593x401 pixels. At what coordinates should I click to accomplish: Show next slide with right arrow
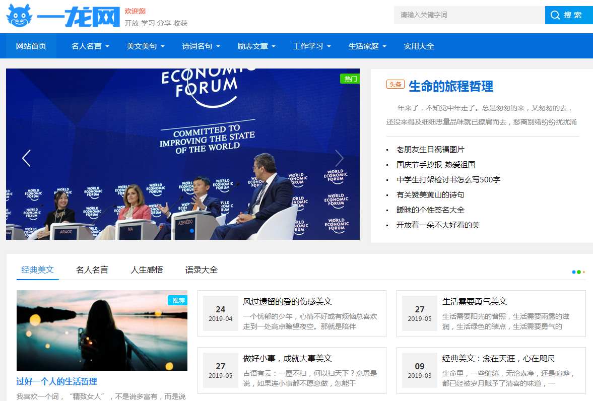(x=339, y=158)
